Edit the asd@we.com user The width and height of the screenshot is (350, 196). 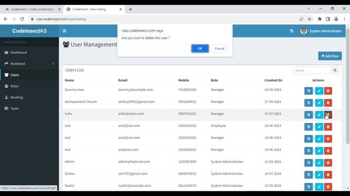(x=319, y=151)
